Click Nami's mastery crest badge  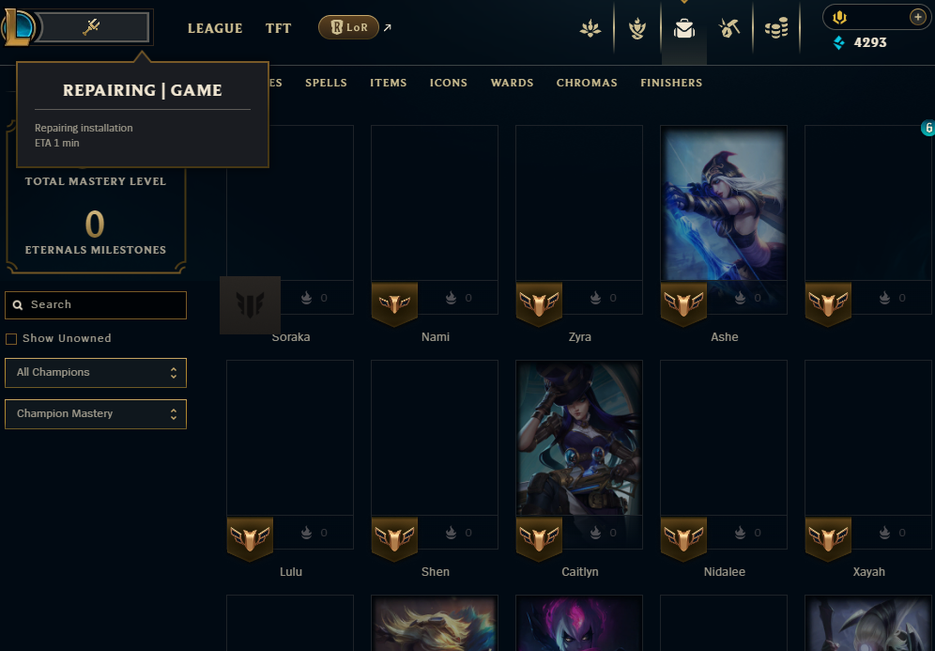pos(394,304)
